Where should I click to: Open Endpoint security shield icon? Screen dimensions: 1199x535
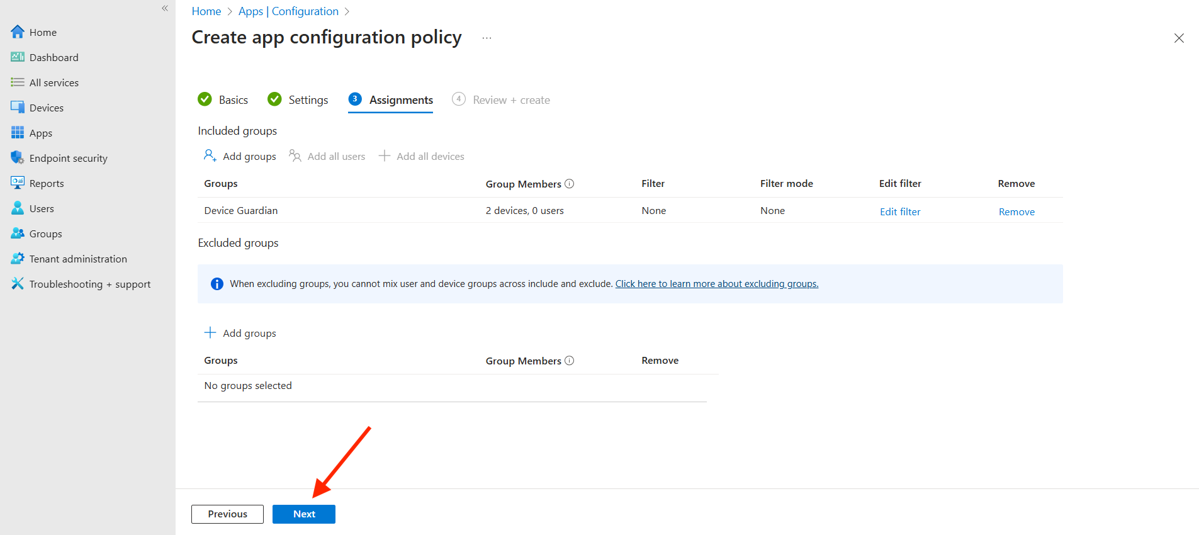tap(18, 158)
